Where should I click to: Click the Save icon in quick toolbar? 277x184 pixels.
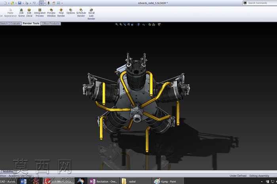pos(20,3)
